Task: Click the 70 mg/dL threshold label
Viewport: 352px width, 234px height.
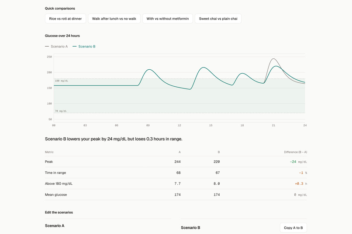Action: tap(61, 111)
